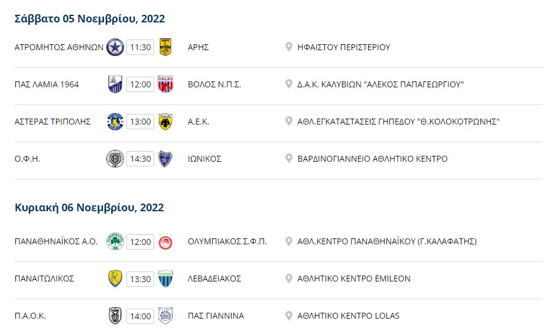Click the Ionikos blue shield crest
The height and width of the screenshot is (334, 556).
coord(165,159)
